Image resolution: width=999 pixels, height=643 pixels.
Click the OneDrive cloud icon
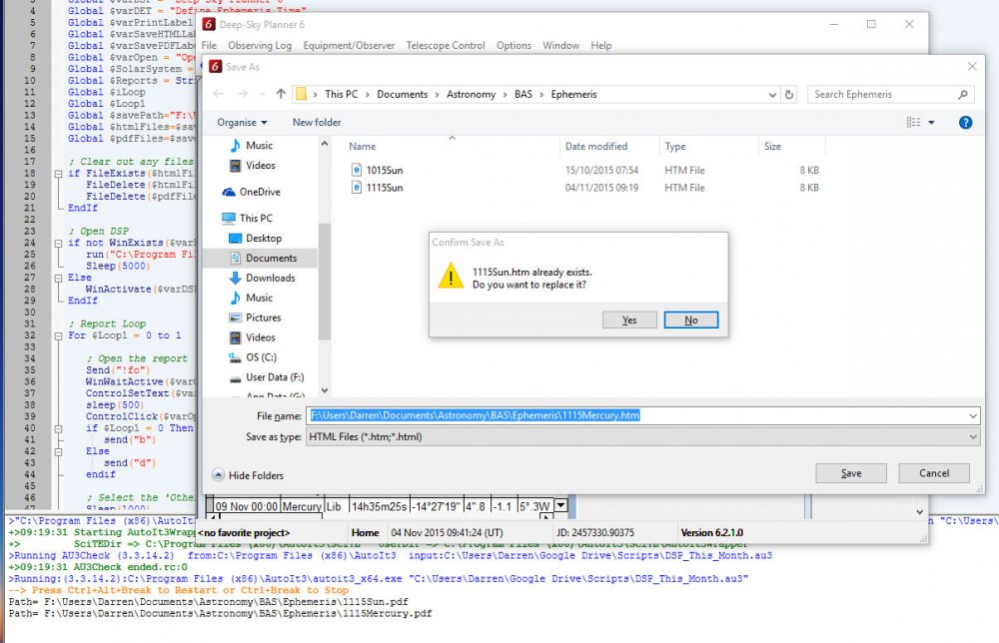click(229, 192)
